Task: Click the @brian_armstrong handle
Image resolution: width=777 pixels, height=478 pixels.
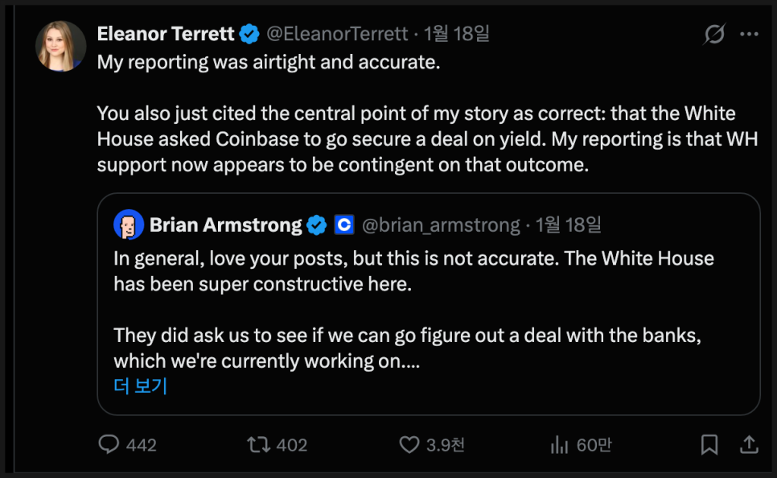Action: pos(441,225)
